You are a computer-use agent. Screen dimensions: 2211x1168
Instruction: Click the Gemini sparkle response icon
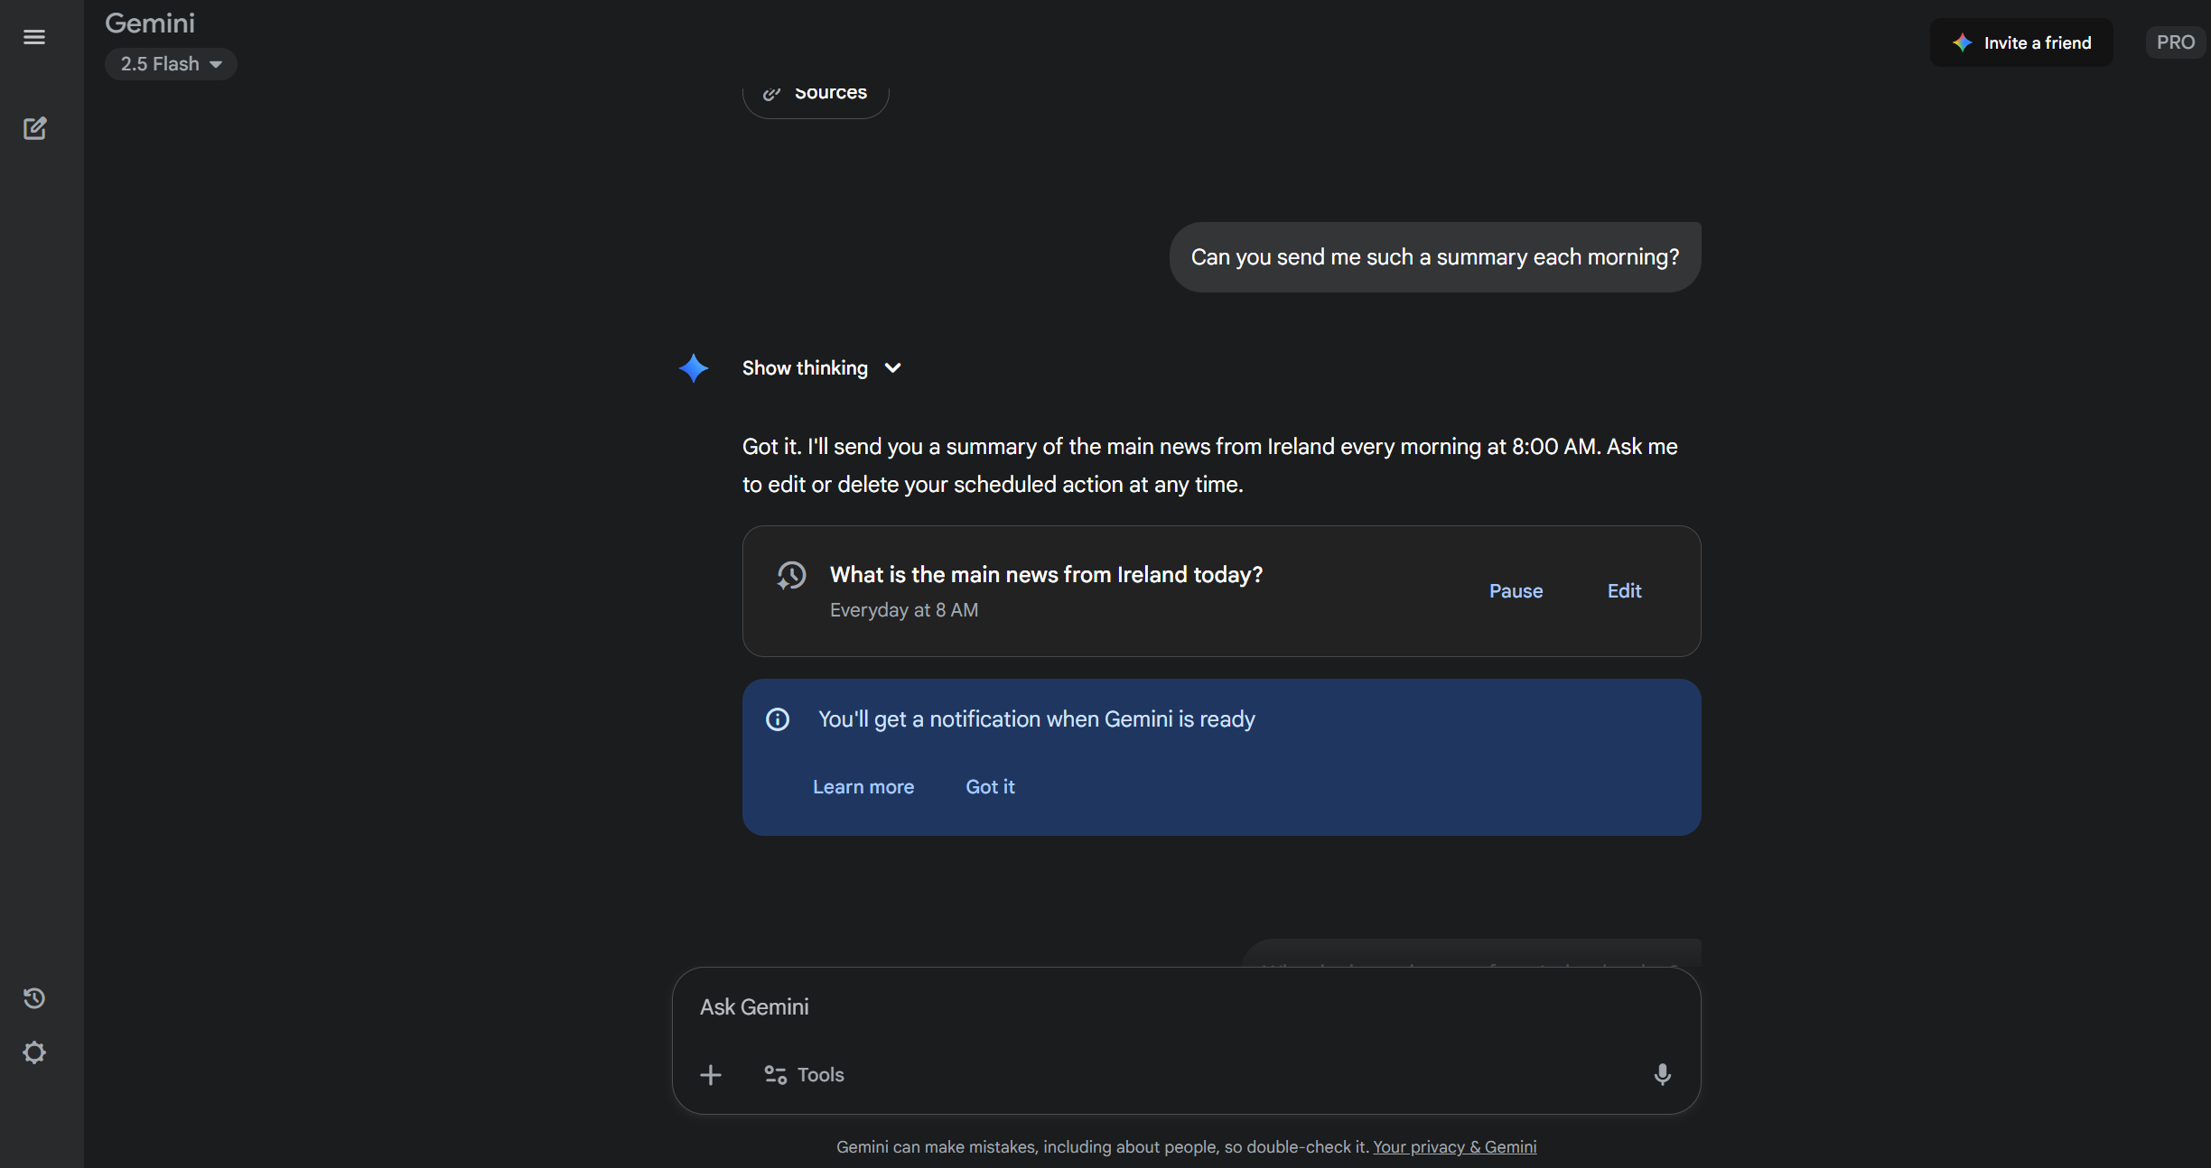[x=694, y=368]
